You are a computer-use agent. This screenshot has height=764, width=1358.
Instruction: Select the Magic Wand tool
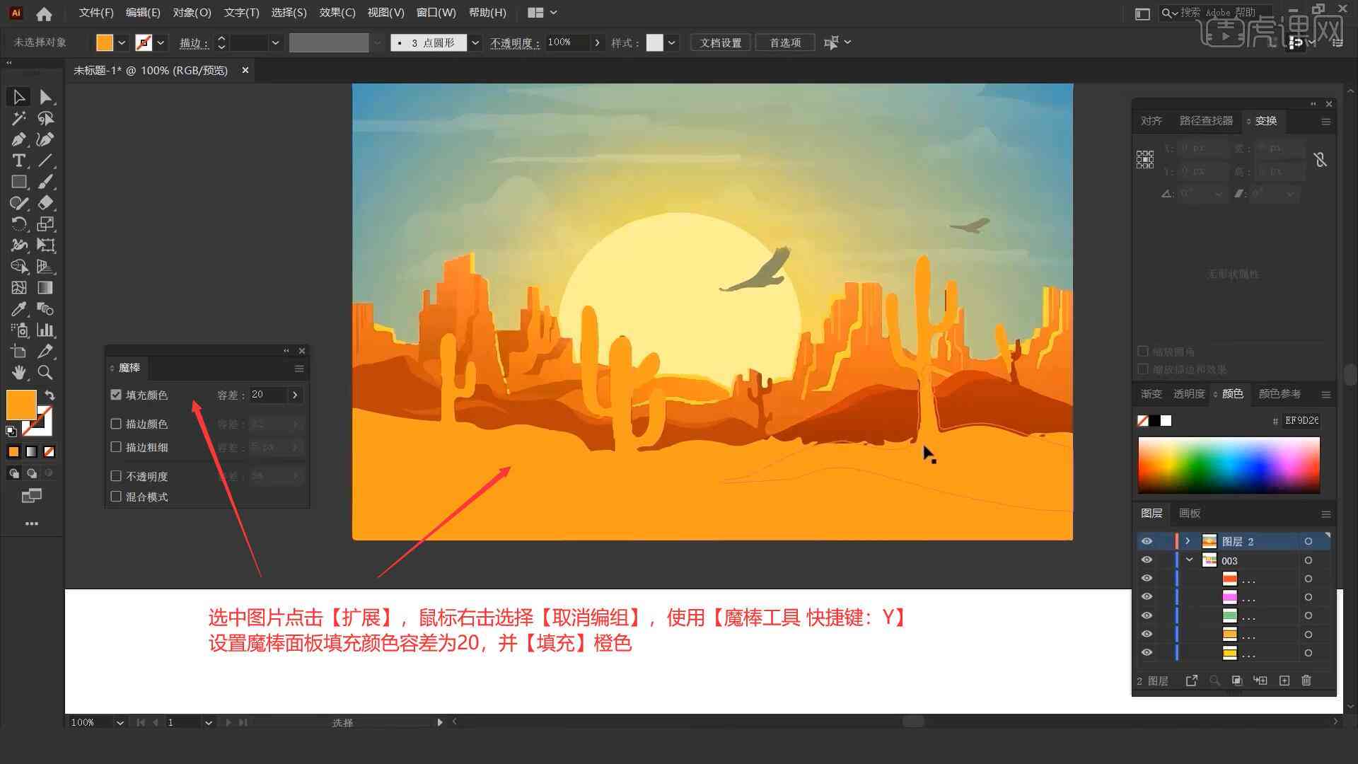pos(17,117)
